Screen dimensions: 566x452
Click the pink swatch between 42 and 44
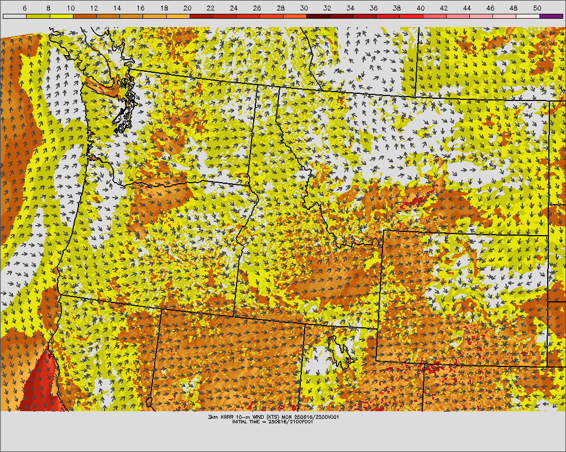(x=458, y=16)
